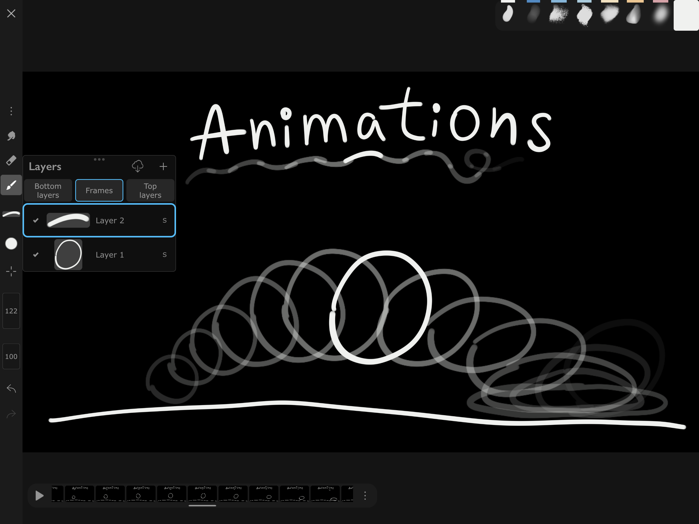Open the sidebar three-dot menu
The width and height of the screenshot is (699, 524).
click(11, 111)
